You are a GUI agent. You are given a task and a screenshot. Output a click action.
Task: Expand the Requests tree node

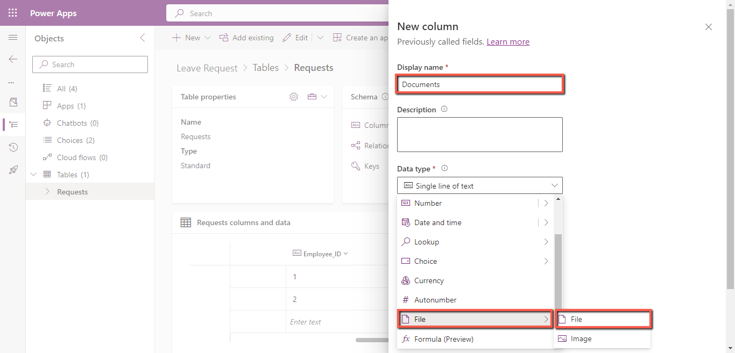coord(47,192)
